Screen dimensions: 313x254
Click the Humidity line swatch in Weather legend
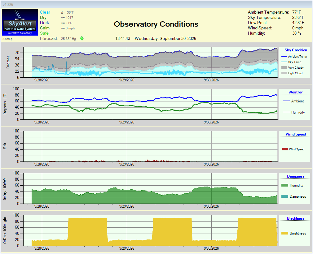tap(286, 112)
